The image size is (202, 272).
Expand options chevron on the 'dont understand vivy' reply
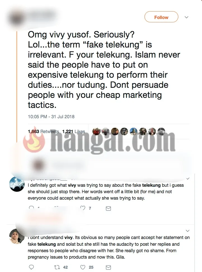click(x=188, y=231)
